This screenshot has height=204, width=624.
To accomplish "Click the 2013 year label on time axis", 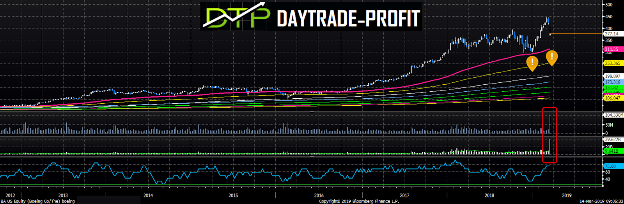I will point(63,195).
